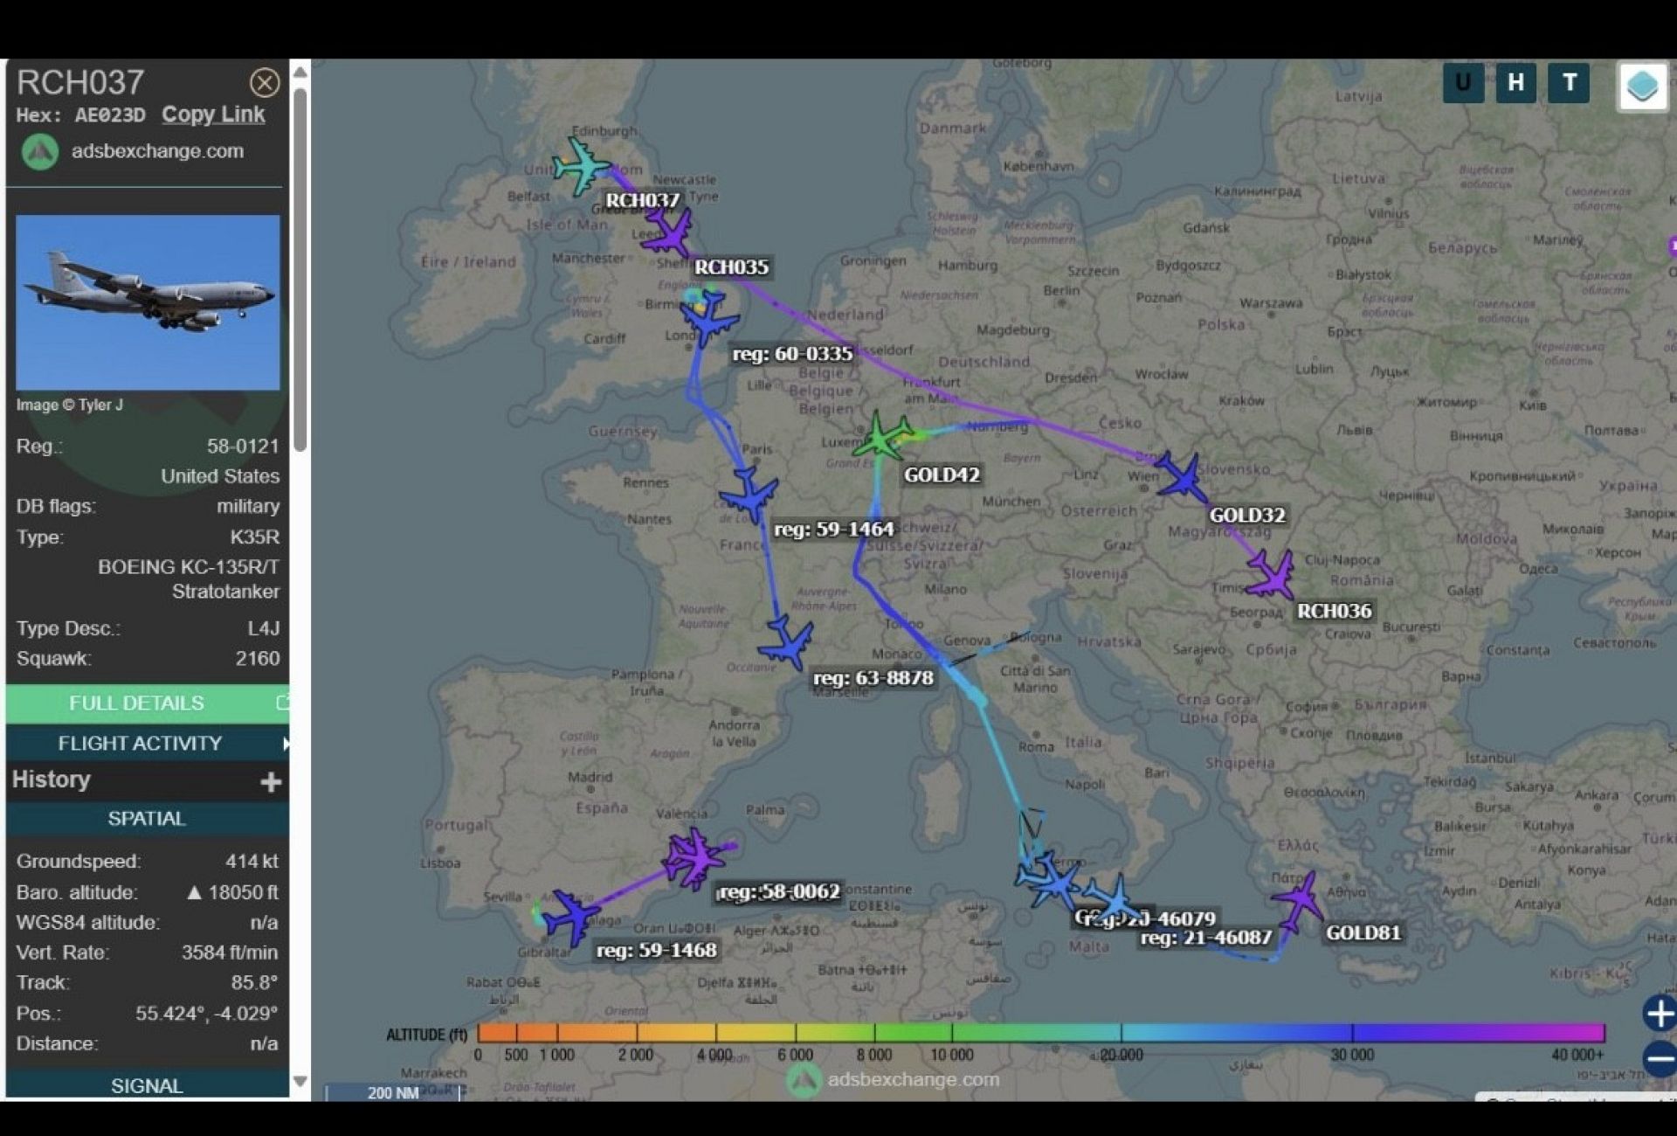Screen dimensions: 1677x1136
Task: Click the FULL DETAILS button
Action: click(138, 703)
